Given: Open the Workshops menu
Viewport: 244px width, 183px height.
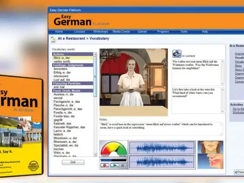Looking at the screenshot, I should 101,31.
